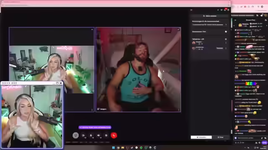Screen dimensions: 268x150
Task: Click the speaker volume button in call controls
Action: point(99,135)
